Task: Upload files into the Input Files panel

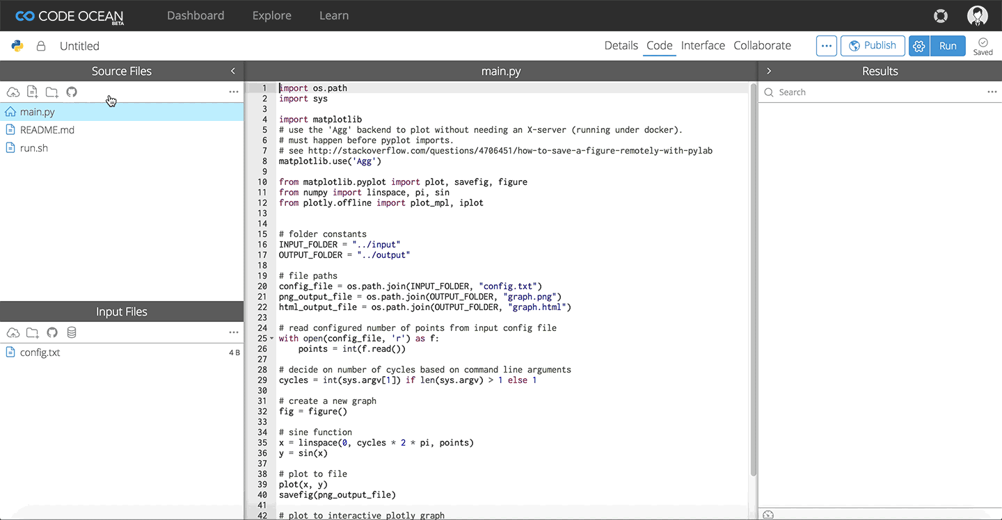Action: [x=13, y=332]
